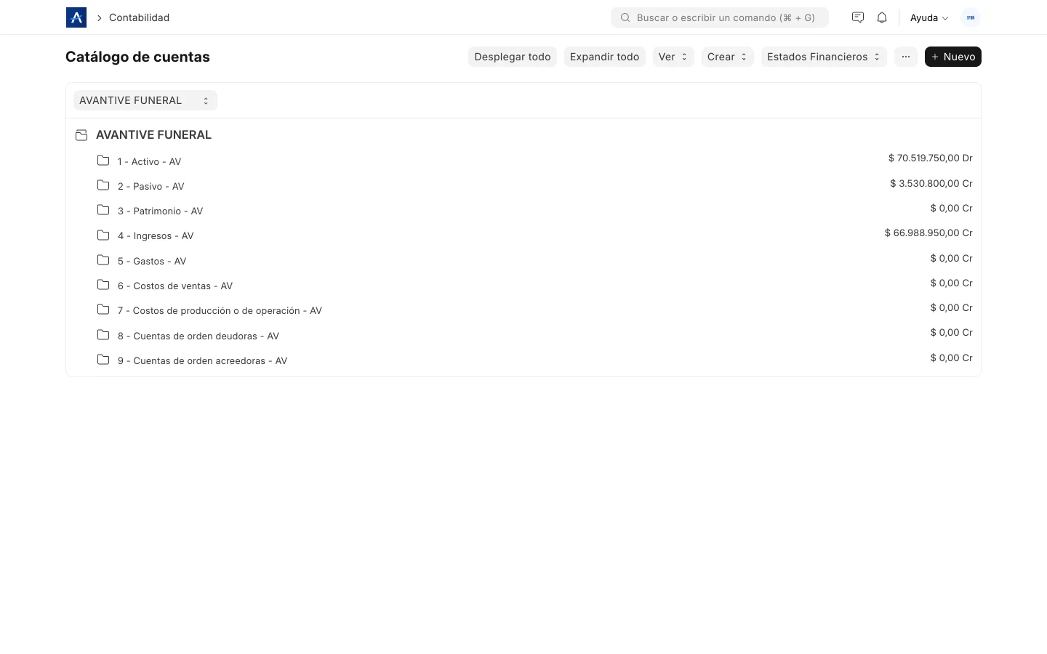
Task: Click folder icon of 3 - Patrimonio - AV
Action: 103,210
